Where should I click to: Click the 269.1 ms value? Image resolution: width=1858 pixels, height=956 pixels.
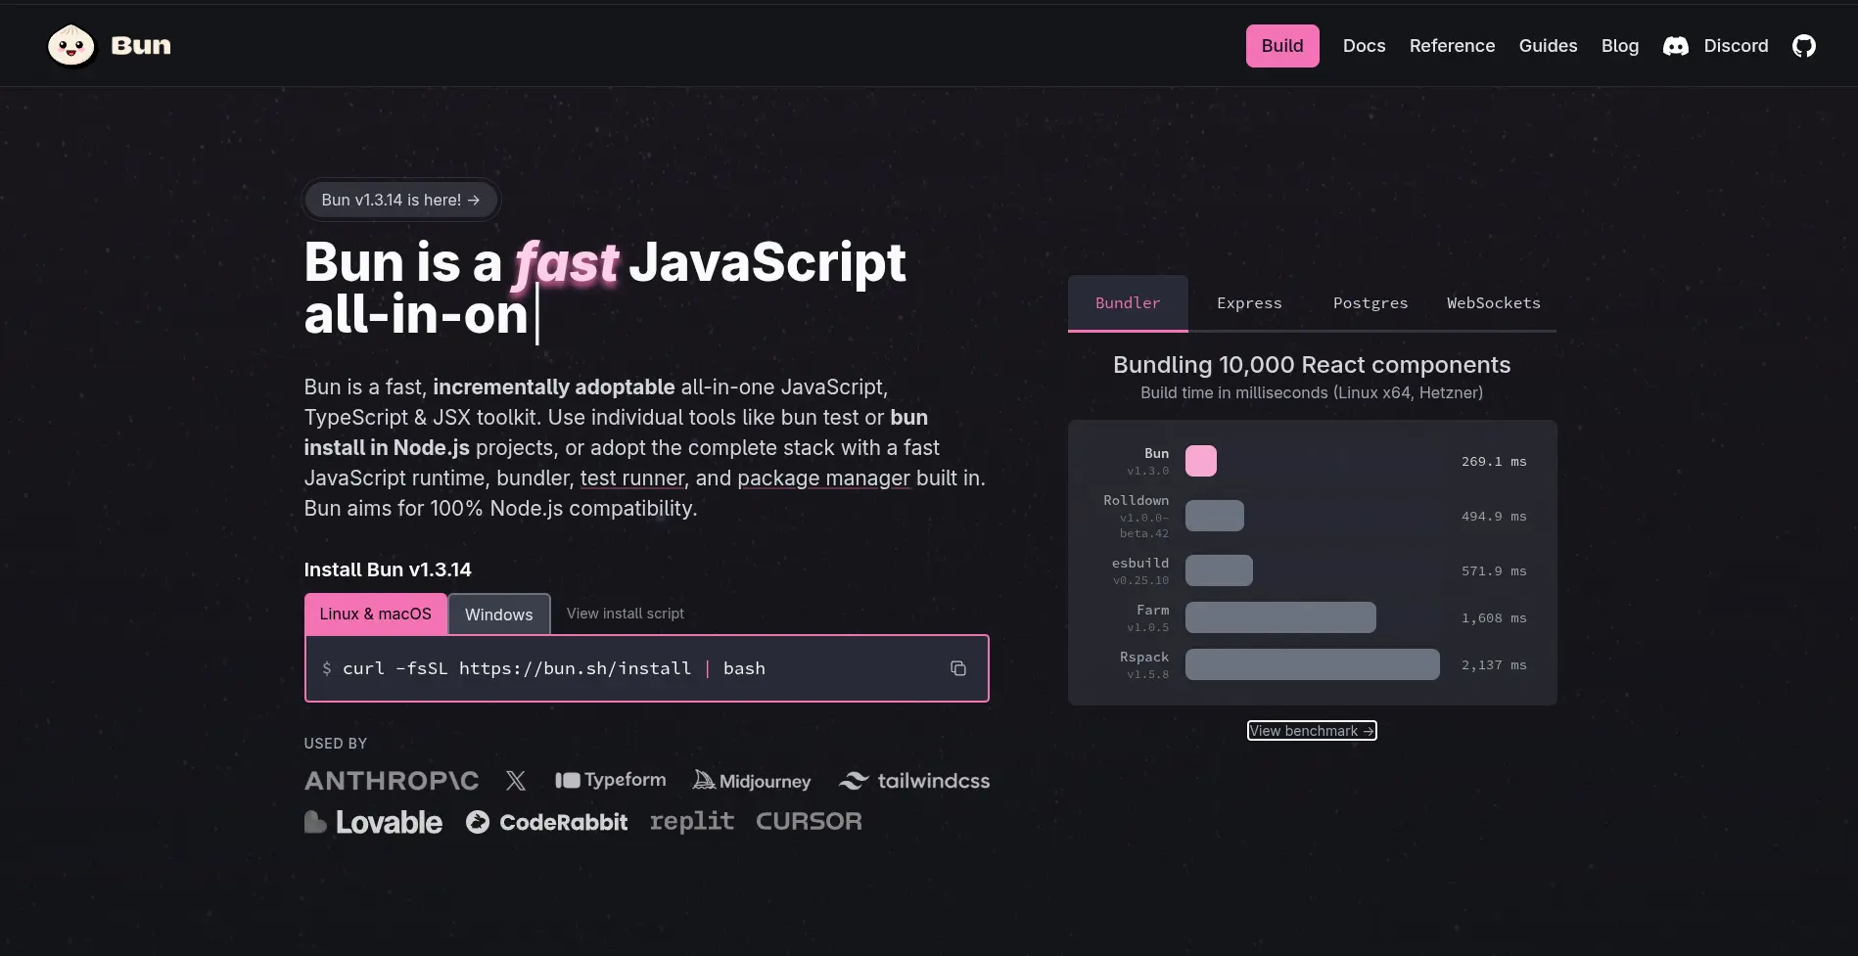(1494, 462)
